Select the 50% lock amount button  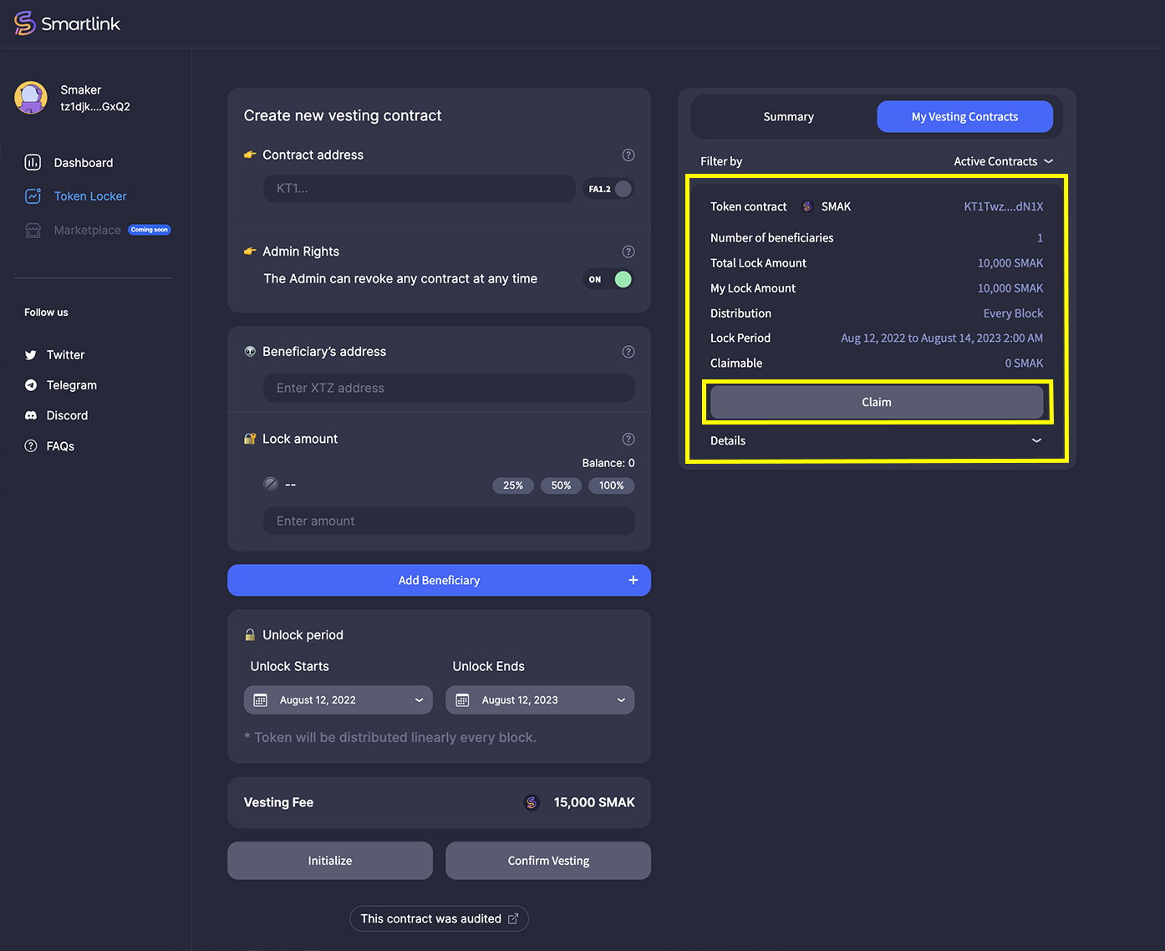pyautogui.click(x=561, y=486)
